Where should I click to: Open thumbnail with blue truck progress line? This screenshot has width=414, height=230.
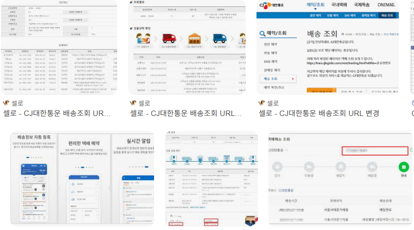[212, 178]
